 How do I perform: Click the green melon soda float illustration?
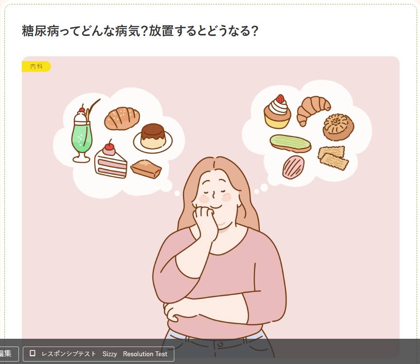click(x=84, y=132)
